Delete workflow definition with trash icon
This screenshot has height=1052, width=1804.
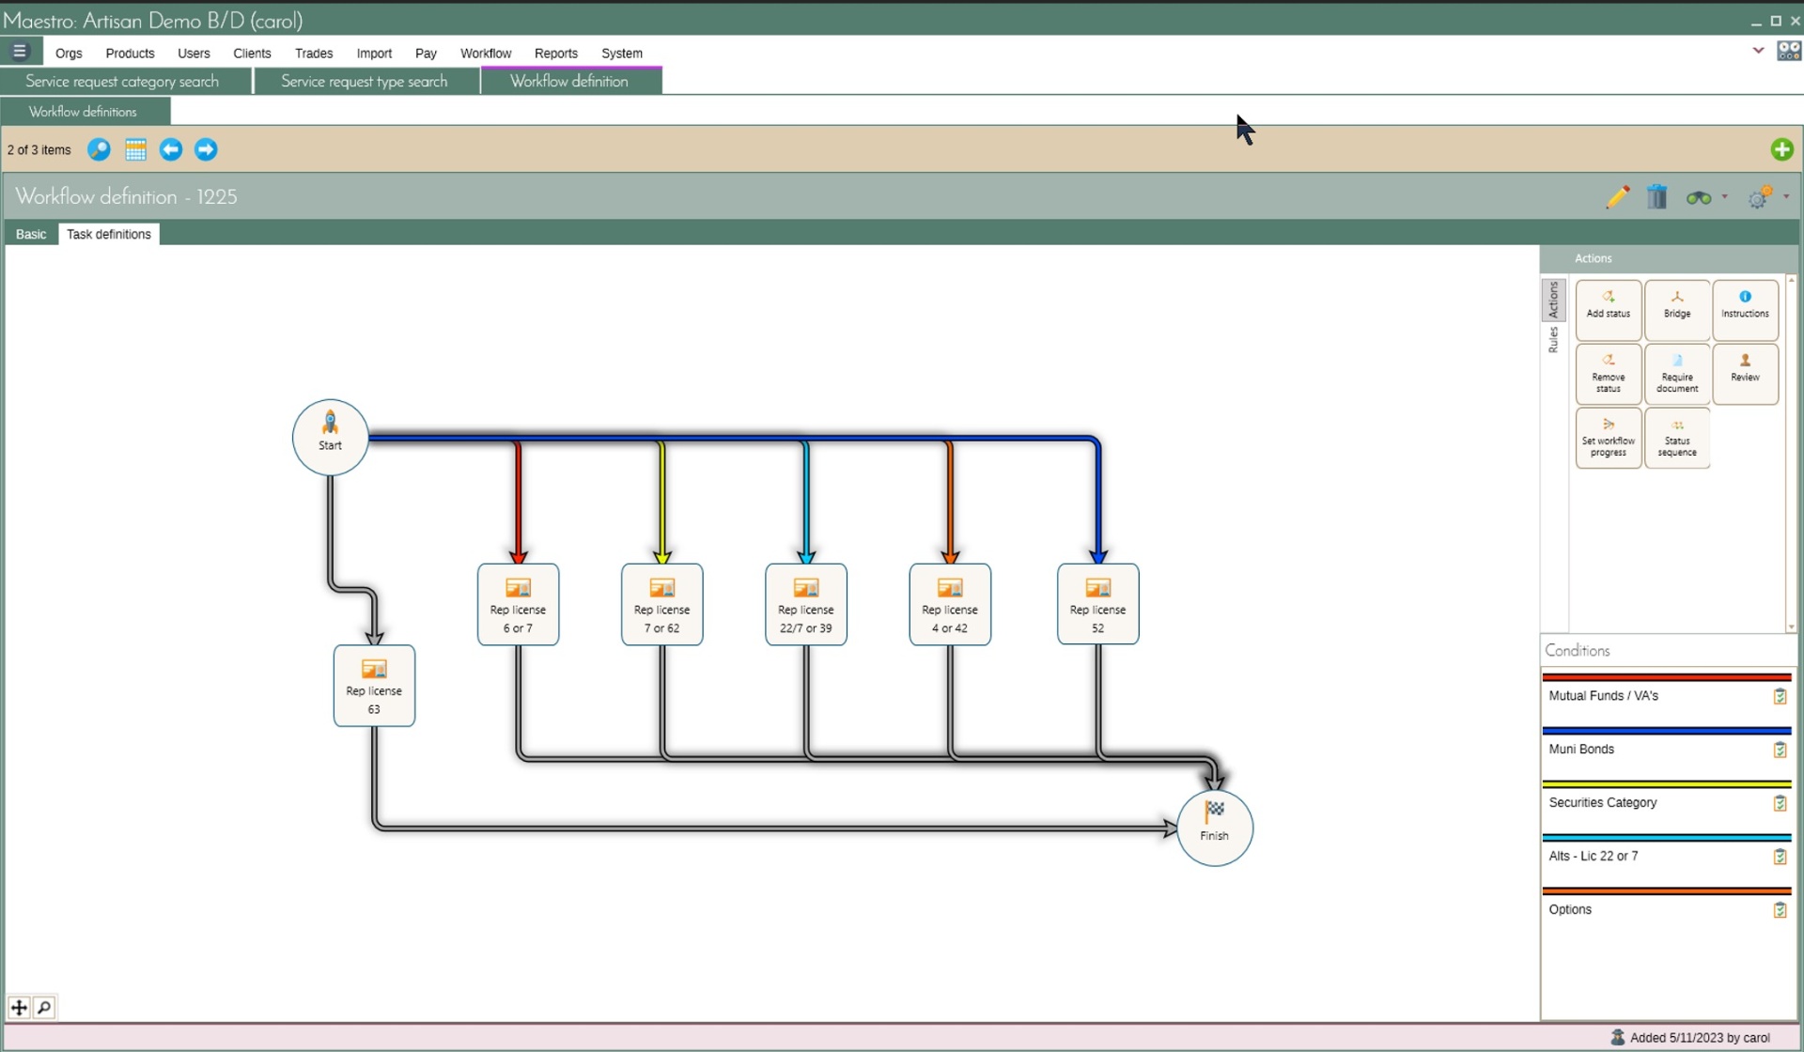coord(1656,197)
